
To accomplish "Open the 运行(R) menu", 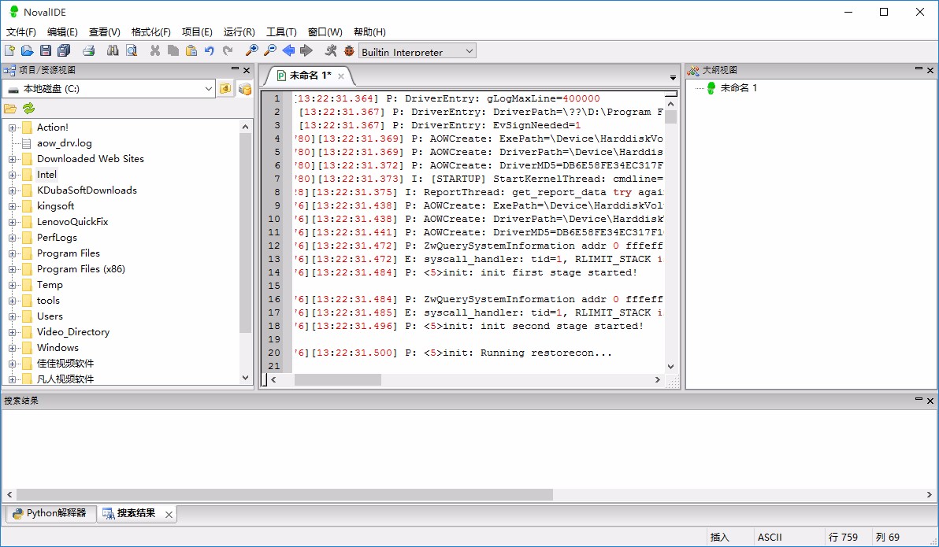I will click(239, 31).
